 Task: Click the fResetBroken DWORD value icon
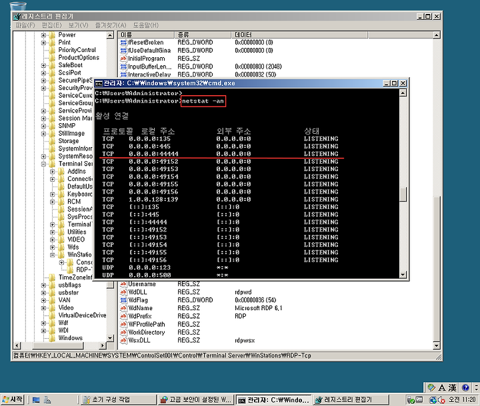pyautogui.click(x=123, y=43)
